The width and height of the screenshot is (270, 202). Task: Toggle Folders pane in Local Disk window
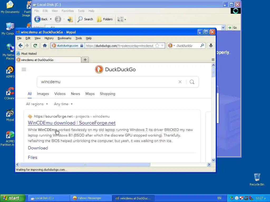104,19
